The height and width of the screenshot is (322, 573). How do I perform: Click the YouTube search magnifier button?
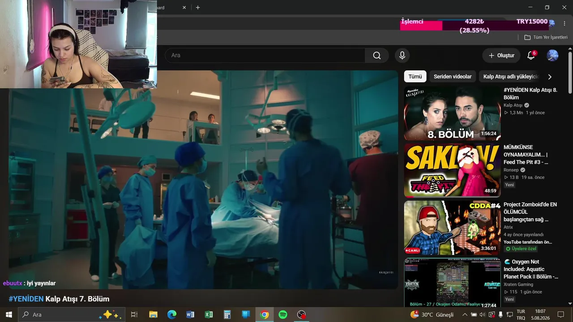[x=377, y=55]
